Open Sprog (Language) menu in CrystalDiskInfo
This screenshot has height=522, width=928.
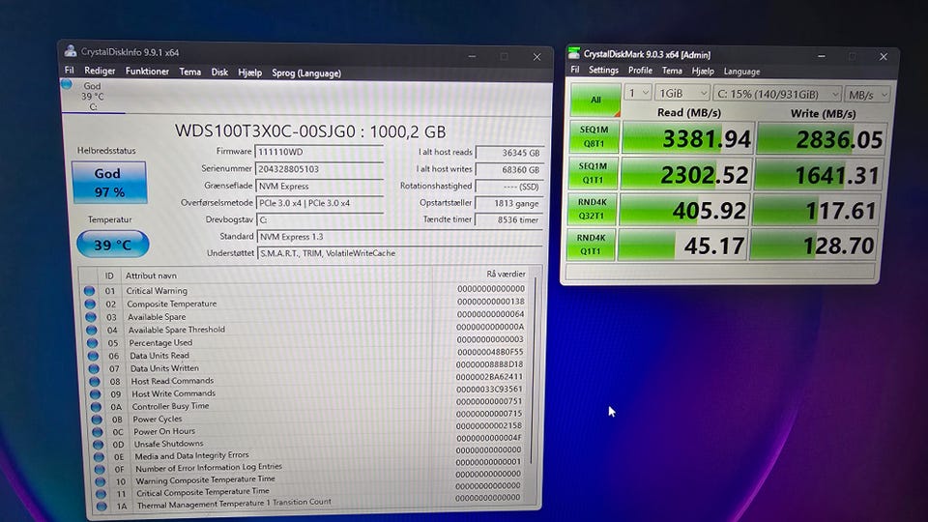[x=306, y=73]
